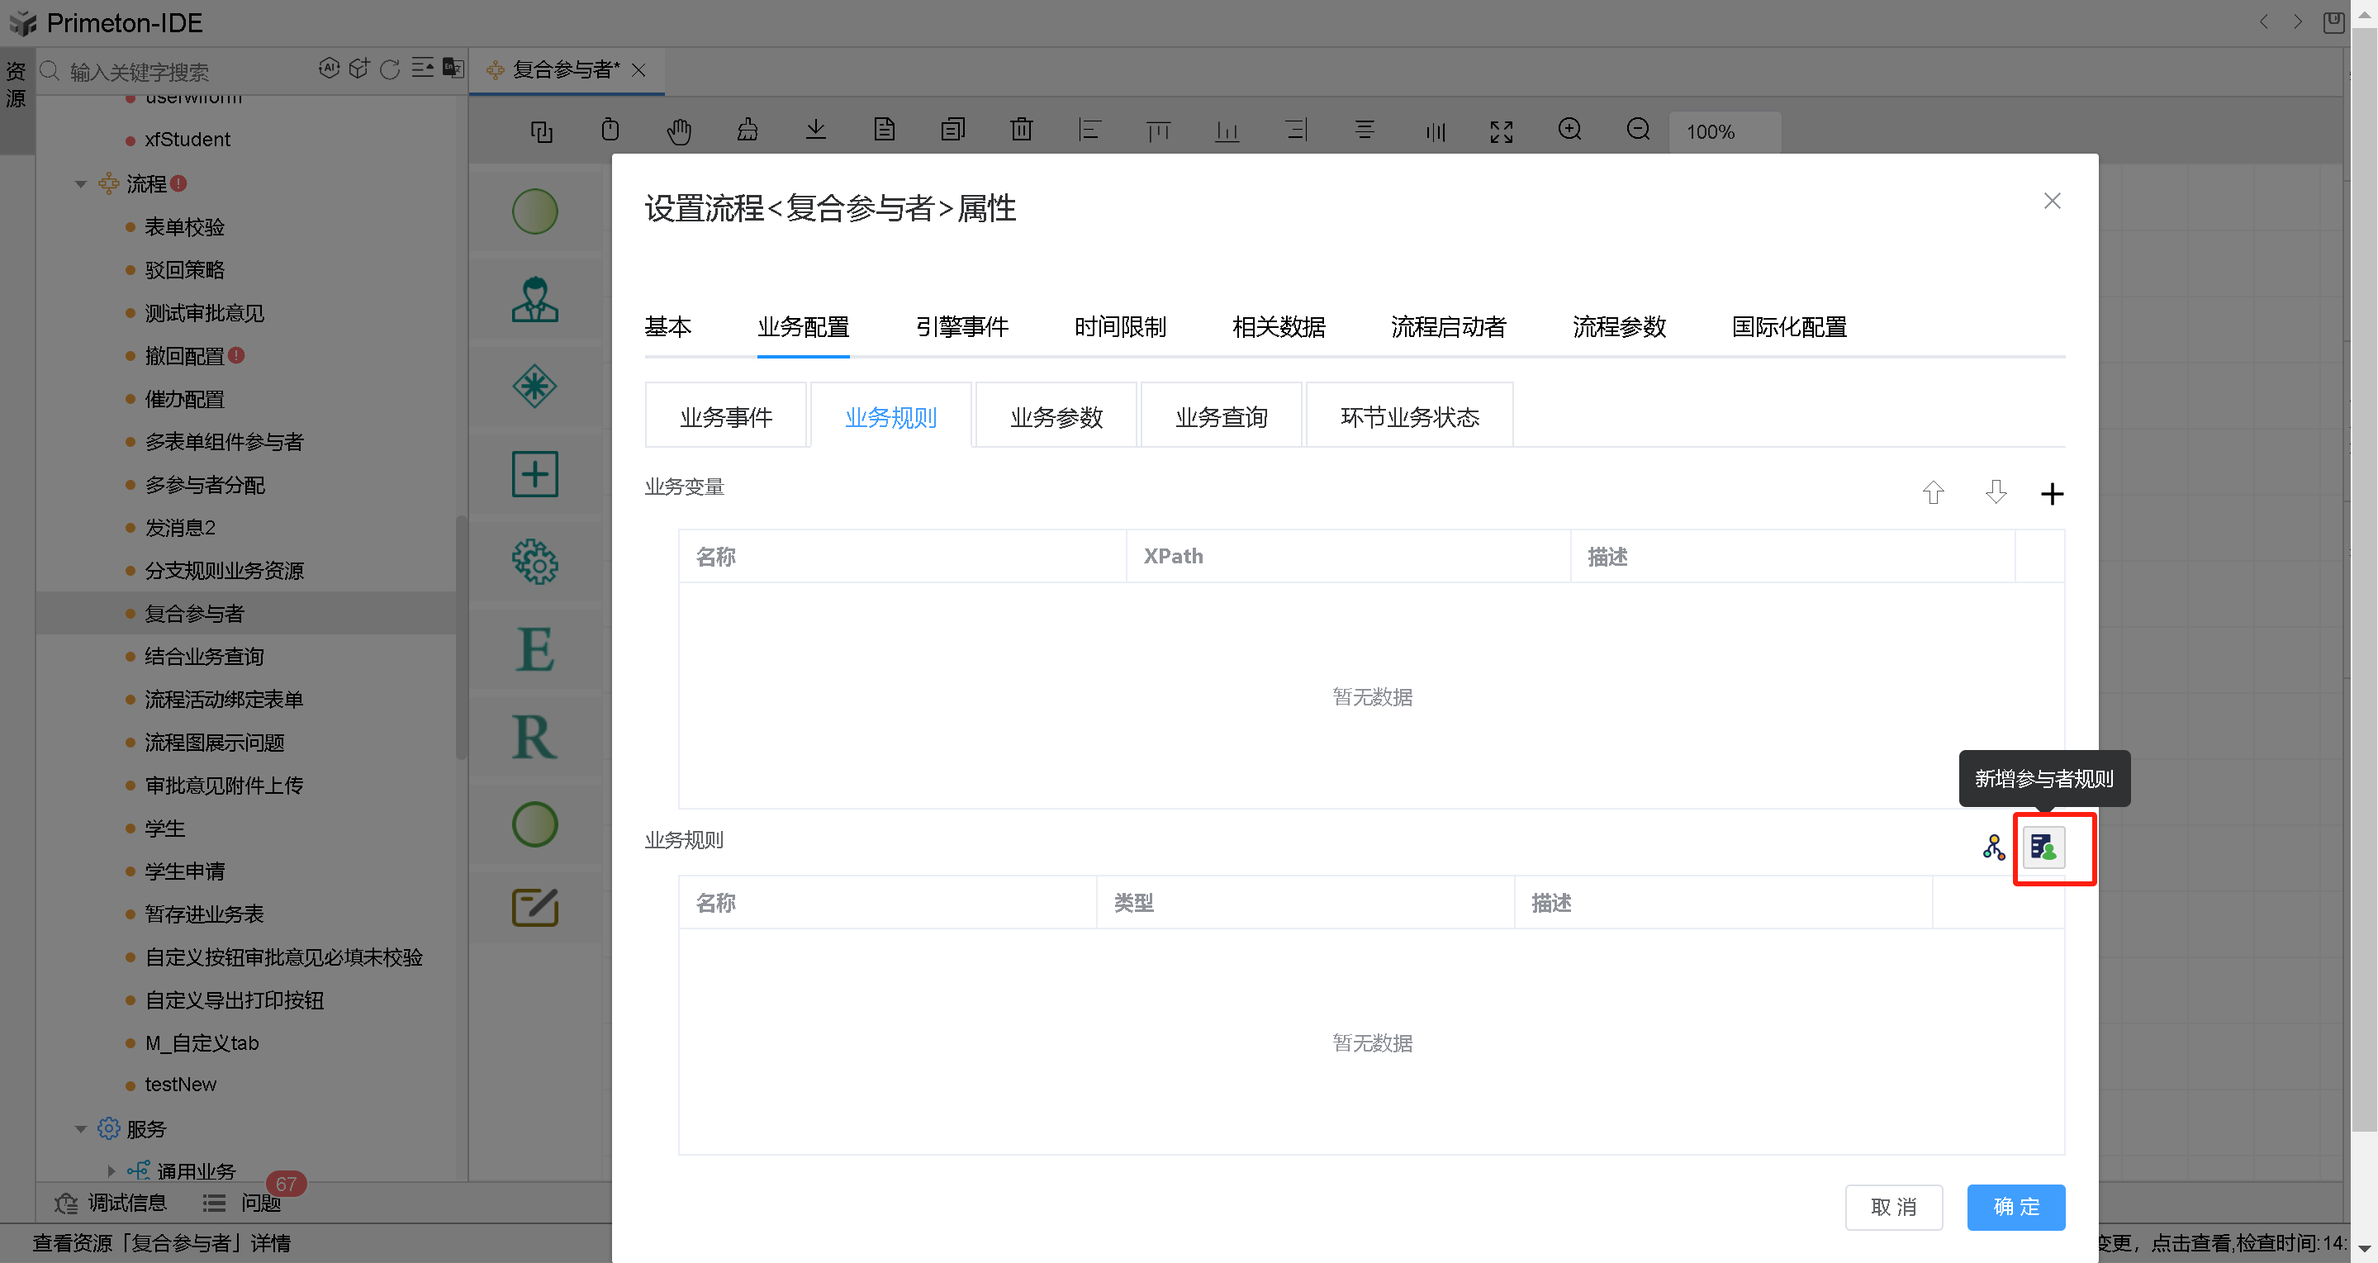The image size is (2378, 1263).
Task: Refresh the resource tree
Action: click(x=390, y=69)
